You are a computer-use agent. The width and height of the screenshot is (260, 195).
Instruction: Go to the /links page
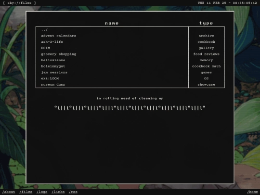tap(58, 192)
